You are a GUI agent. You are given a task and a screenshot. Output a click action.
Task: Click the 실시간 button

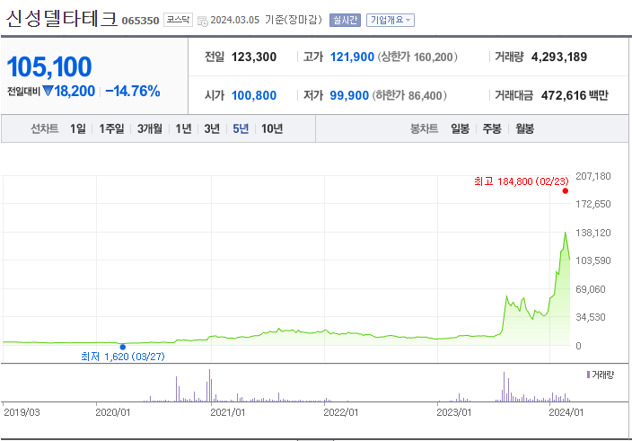[x=345, y=20]
